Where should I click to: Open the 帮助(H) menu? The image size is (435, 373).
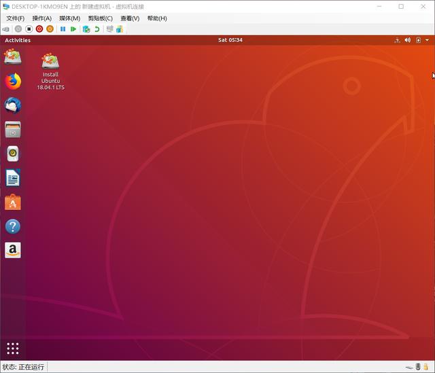pyautogui.click(x=157, y=18)
